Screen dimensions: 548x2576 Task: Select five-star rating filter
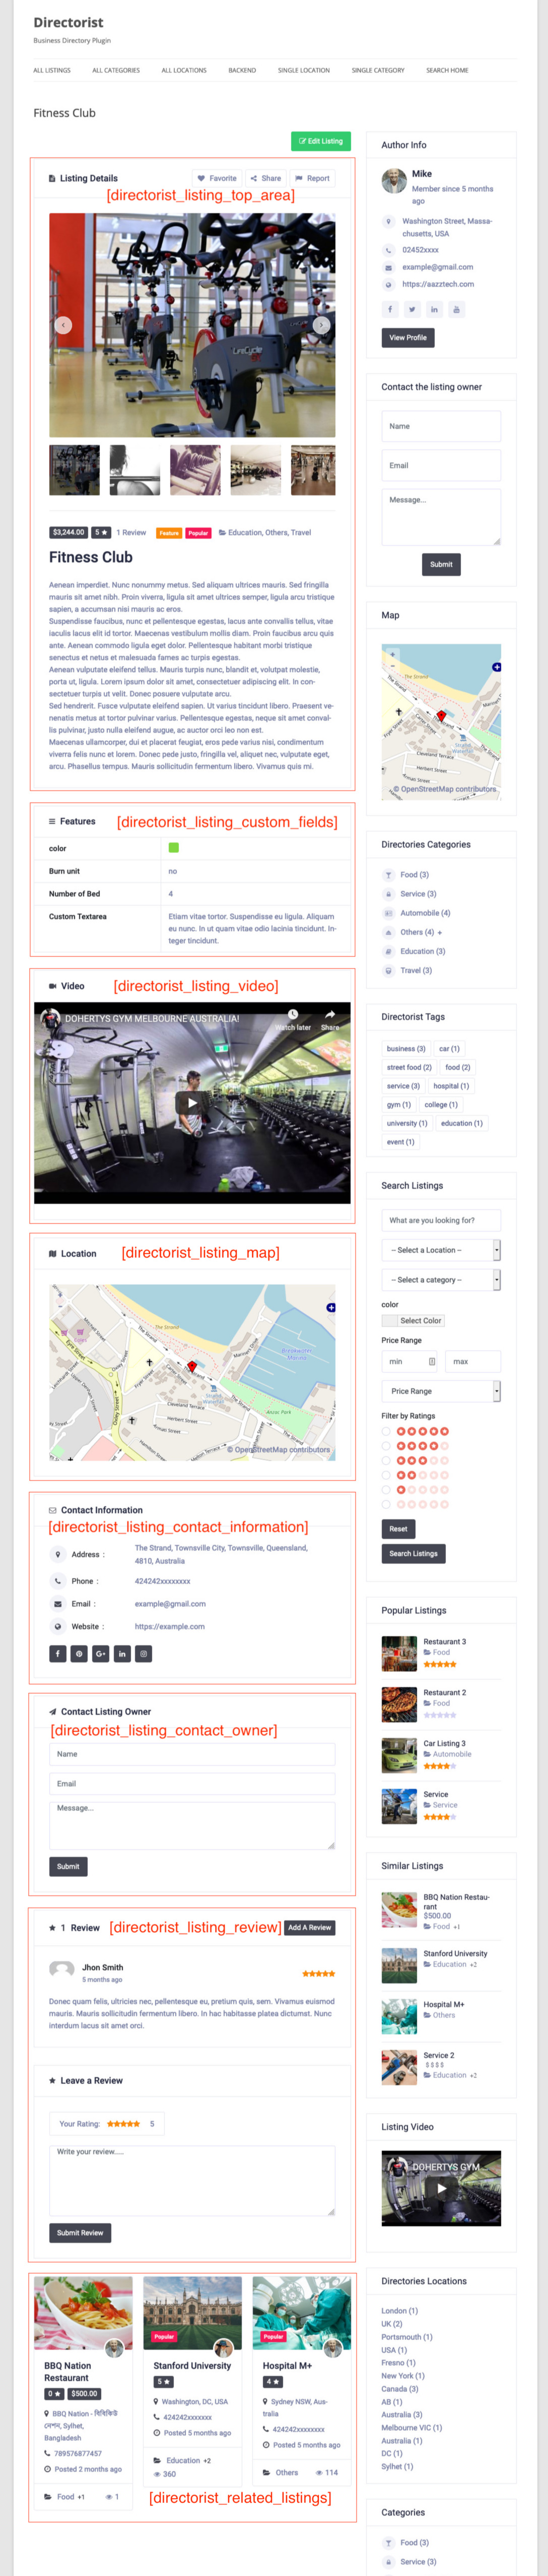pyautogui.click(x=386, y=1431)
